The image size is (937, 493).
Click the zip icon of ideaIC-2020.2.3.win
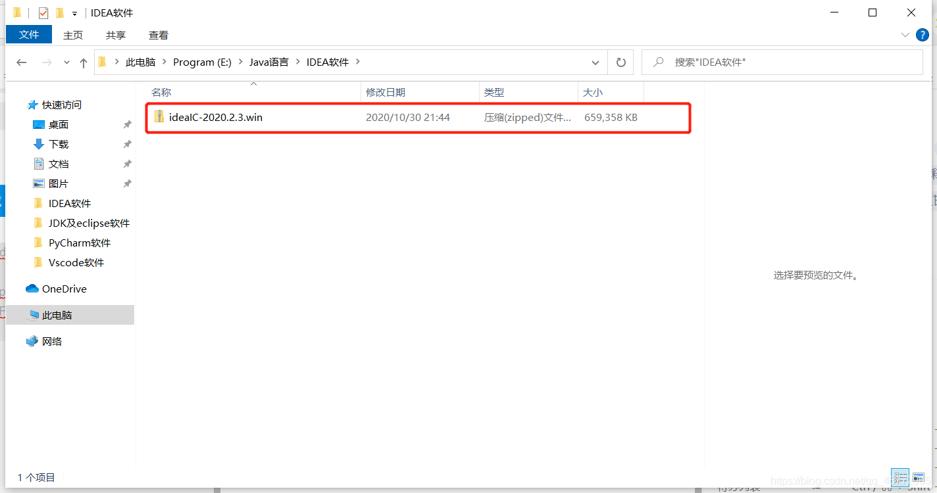coord(159,117)
